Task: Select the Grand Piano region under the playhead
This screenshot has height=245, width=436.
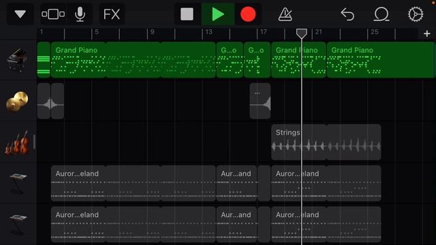Action: (298, 60)
